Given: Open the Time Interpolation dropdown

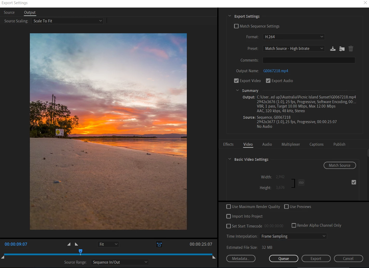Looking at the screenshot, I should click(x=293, y=236).
